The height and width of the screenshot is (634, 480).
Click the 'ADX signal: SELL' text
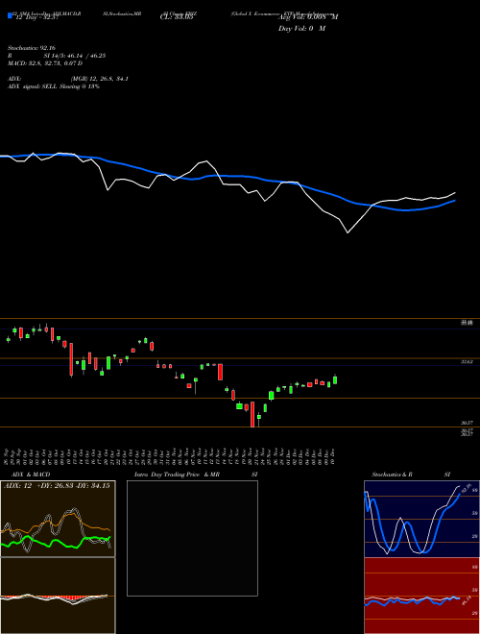tap(33, 86)
